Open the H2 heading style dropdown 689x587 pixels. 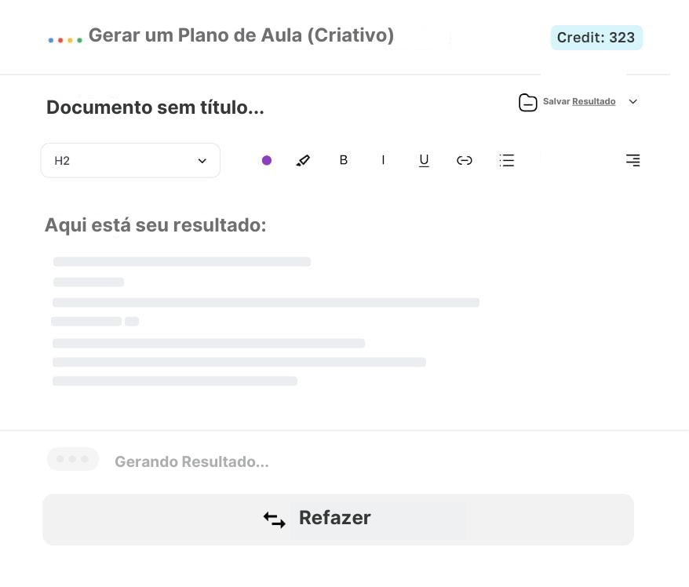tap(130, 160)
